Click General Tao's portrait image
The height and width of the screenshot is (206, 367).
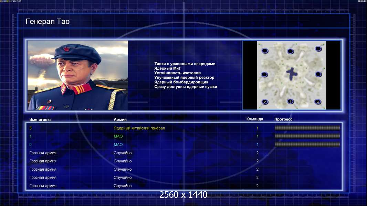(77, 75)
